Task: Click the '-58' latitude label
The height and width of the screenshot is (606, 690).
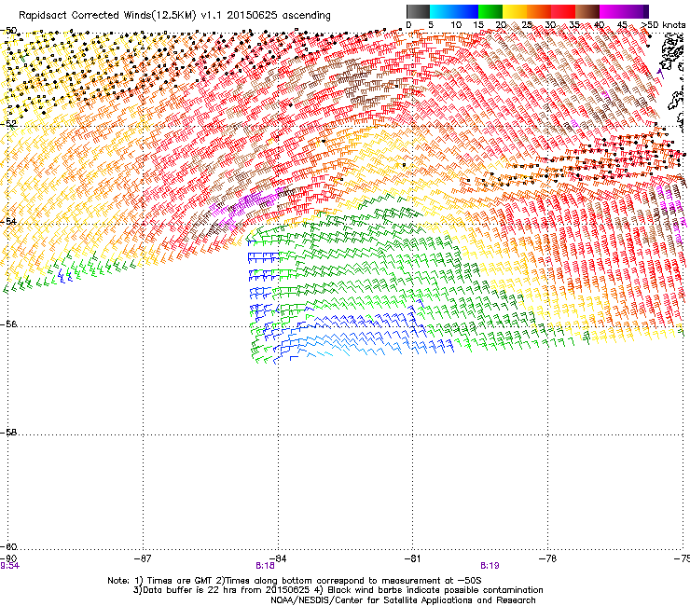Action: tap(8, 433)
